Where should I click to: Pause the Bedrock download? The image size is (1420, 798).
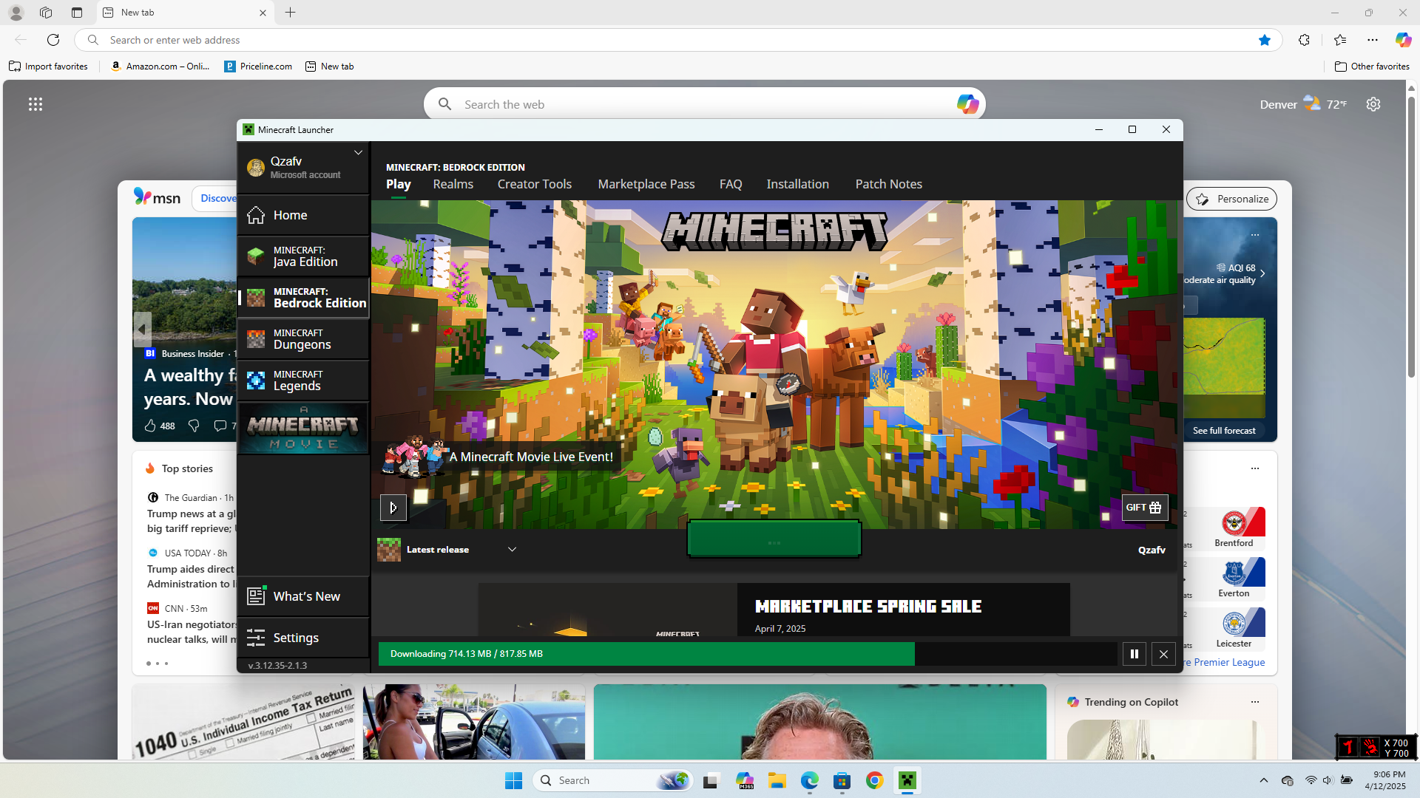pyautogui.click(x=1134, y=654)
